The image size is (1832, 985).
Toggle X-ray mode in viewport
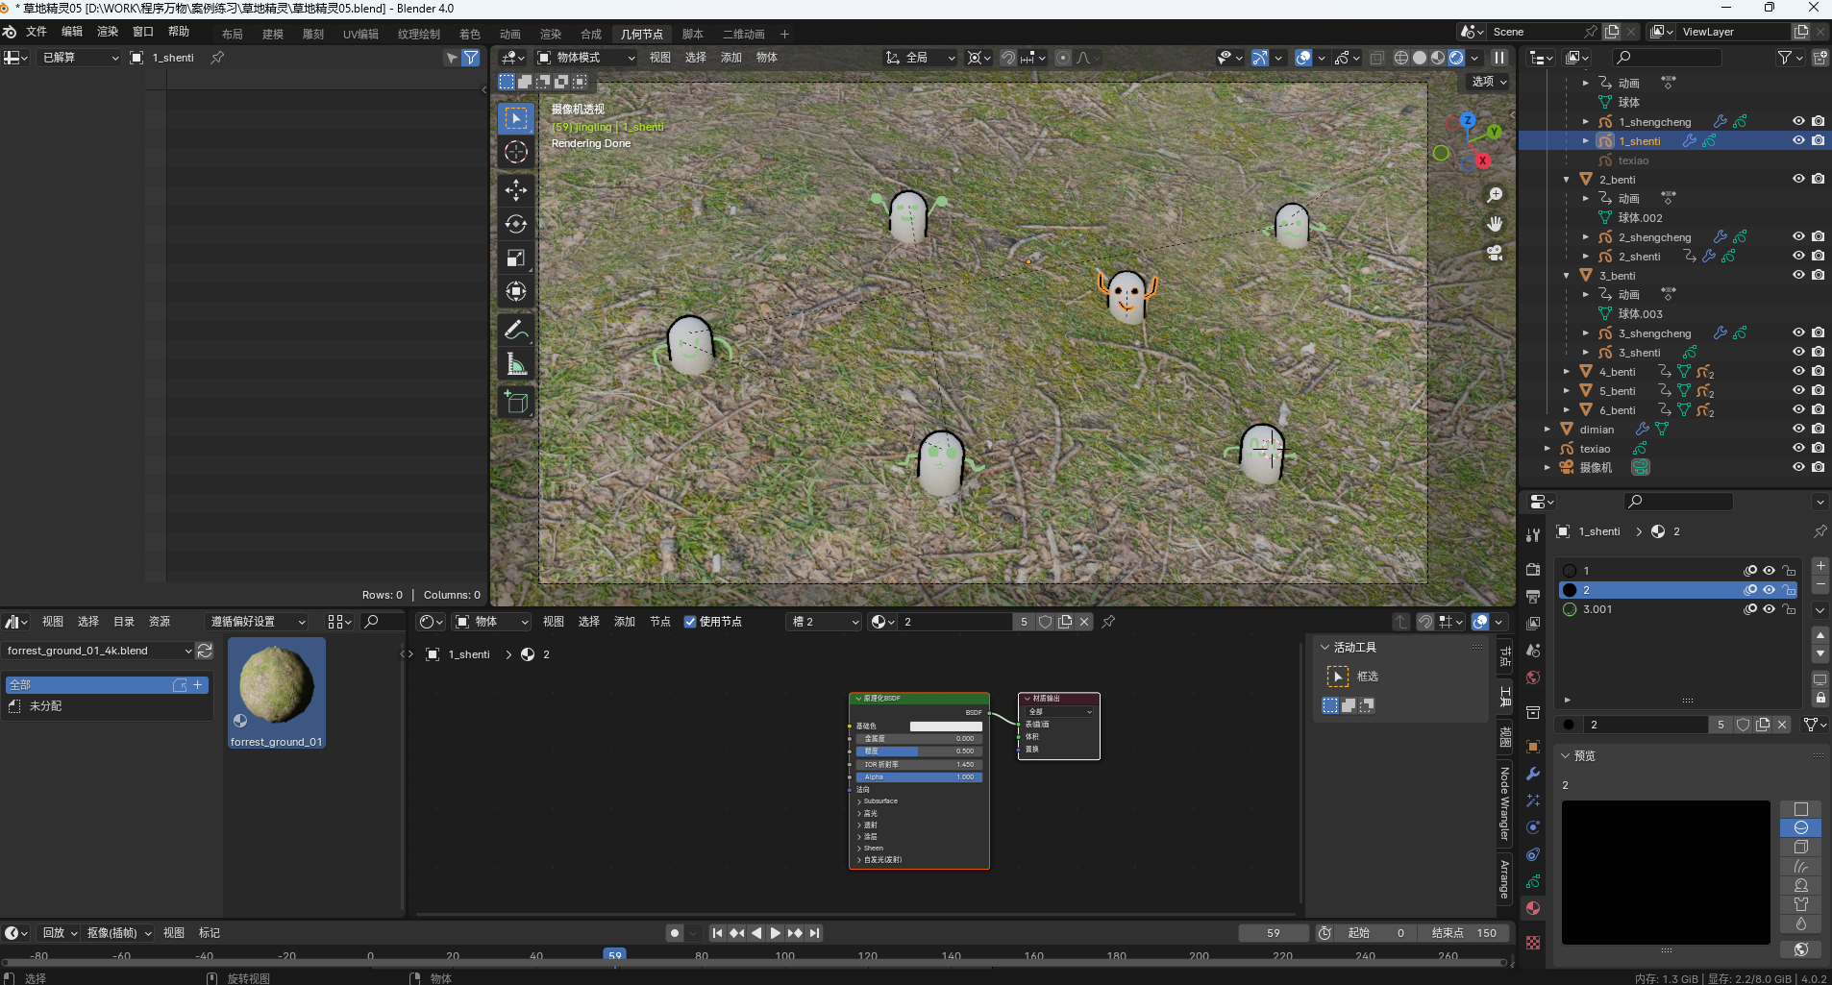coord(1376,58)
